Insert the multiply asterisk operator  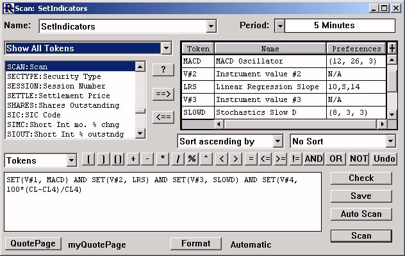(163, 159)
